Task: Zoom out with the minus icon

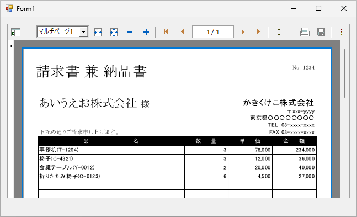Action: [x=130, y=32]
